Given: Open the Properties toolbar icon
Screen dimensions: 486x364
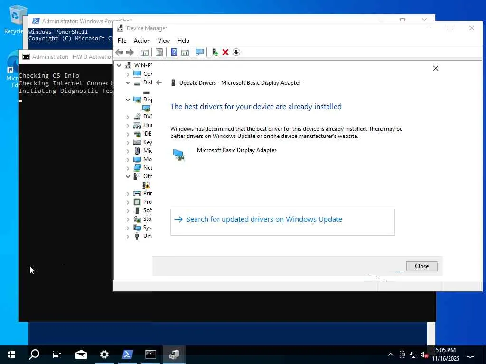Looking at the screenshot, I should tap(159, 52).
